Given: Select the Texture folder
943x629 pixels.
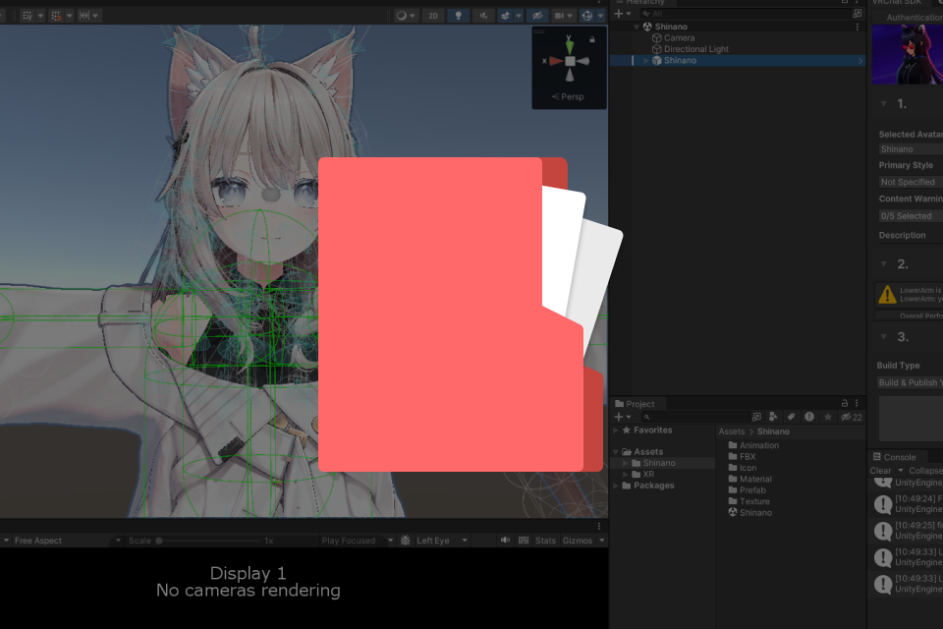Looking at the screenshot, I should (x=749, y=501).
